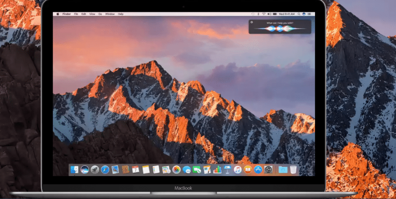Viewport: 396px width, 199px height.
Task: Open Photos pinwheel icon in Dock
Action: [x=176, y=170]
